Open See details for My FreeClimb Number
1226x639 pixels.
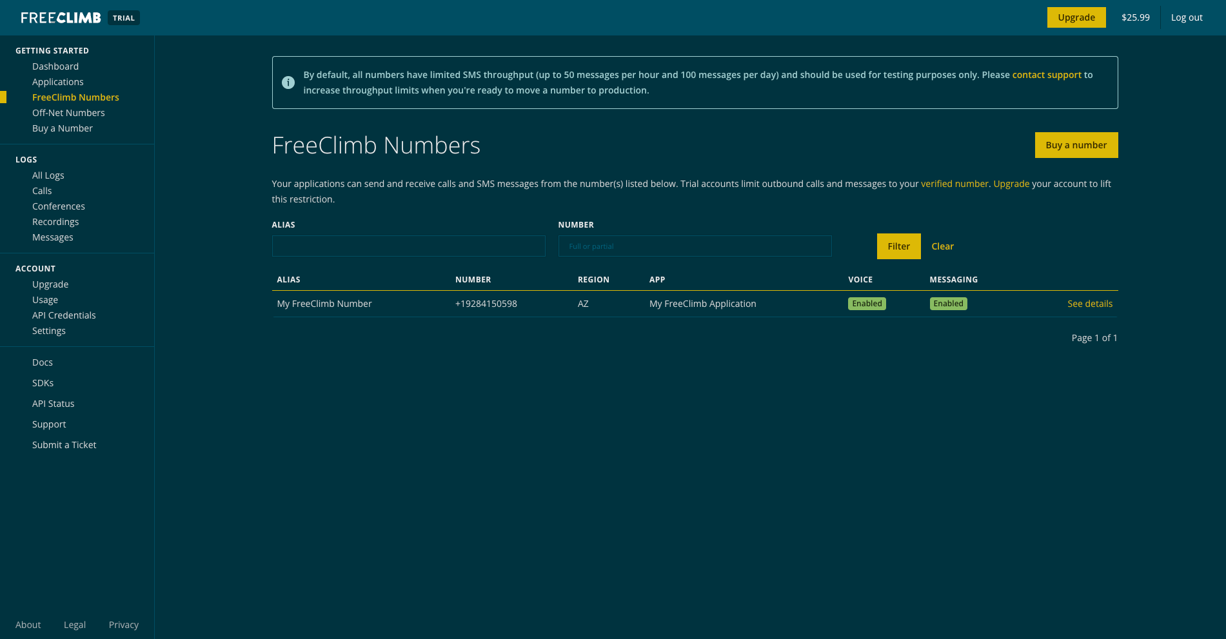1090,304
